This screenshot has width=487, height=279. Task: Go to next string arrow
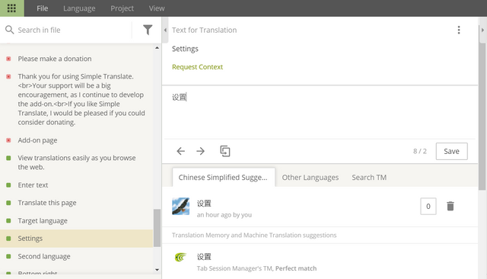[x=201, y=151]
